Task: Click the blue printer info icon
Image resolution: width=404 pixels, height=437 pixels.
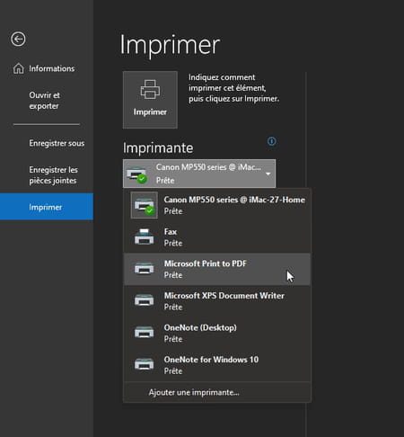Action: coord(271,141)
